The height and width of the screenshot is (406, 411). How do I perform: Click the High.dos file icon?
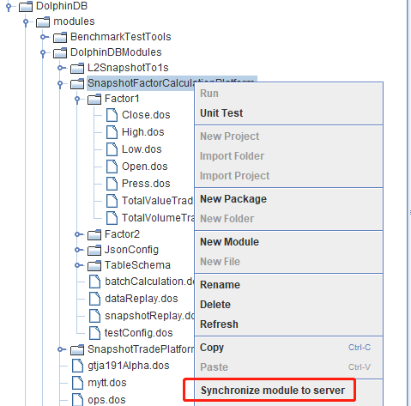click(112, 132)
